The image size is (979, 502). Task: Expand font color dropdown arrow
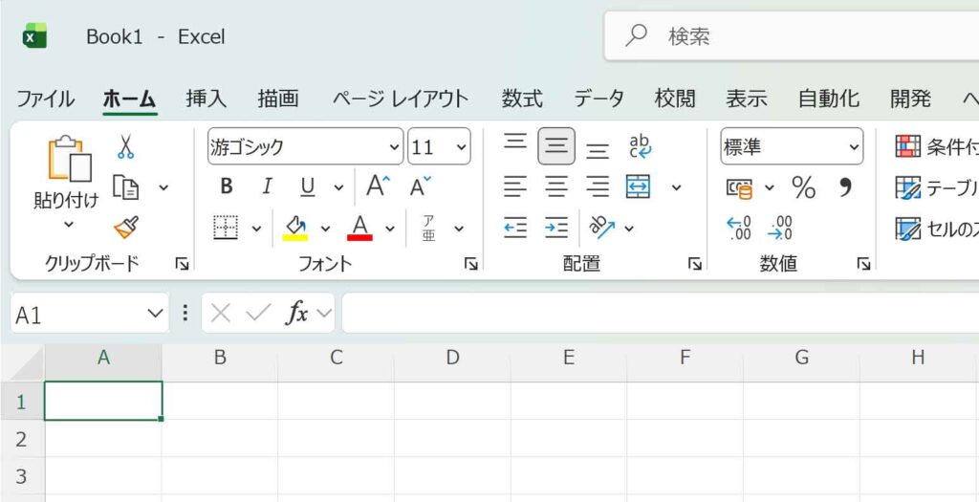coord(390,229)
